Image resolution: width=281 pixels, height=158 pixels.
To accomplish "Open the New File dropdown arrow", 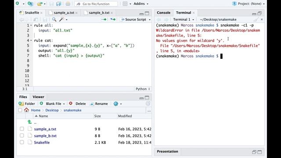I will click(23, 4).
